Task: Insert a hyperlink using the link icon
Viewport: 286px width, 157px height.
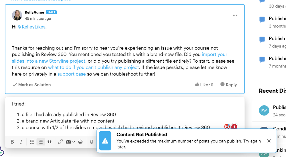Action: coord(60,142)
